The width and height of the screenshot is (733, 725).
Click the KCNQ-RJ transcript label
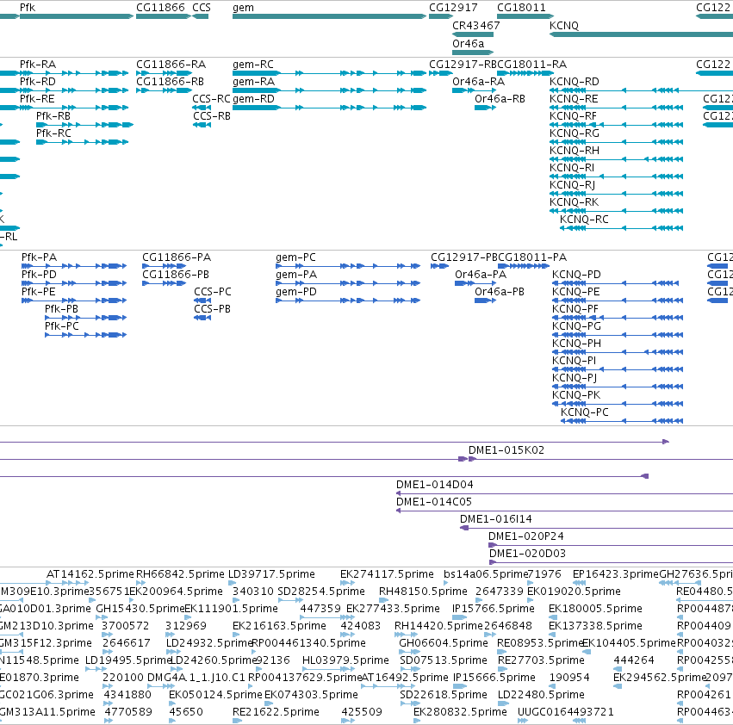pyautogui.click(x=573, y=184)
